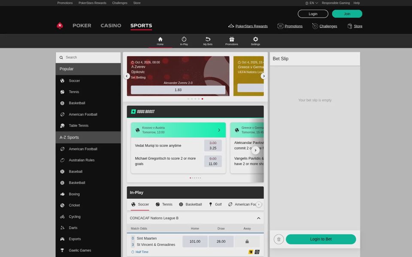The width and height of the screenshot is (412, 257).
Task: Select the first Odds Boost carousel dot
Action: tap(190, 178)
